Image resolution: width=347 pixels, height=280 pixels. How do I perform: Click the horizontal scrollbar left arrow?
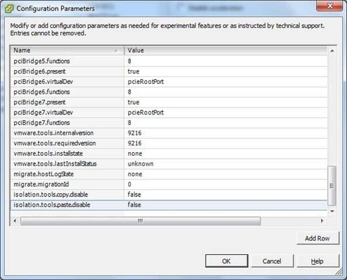15,220
